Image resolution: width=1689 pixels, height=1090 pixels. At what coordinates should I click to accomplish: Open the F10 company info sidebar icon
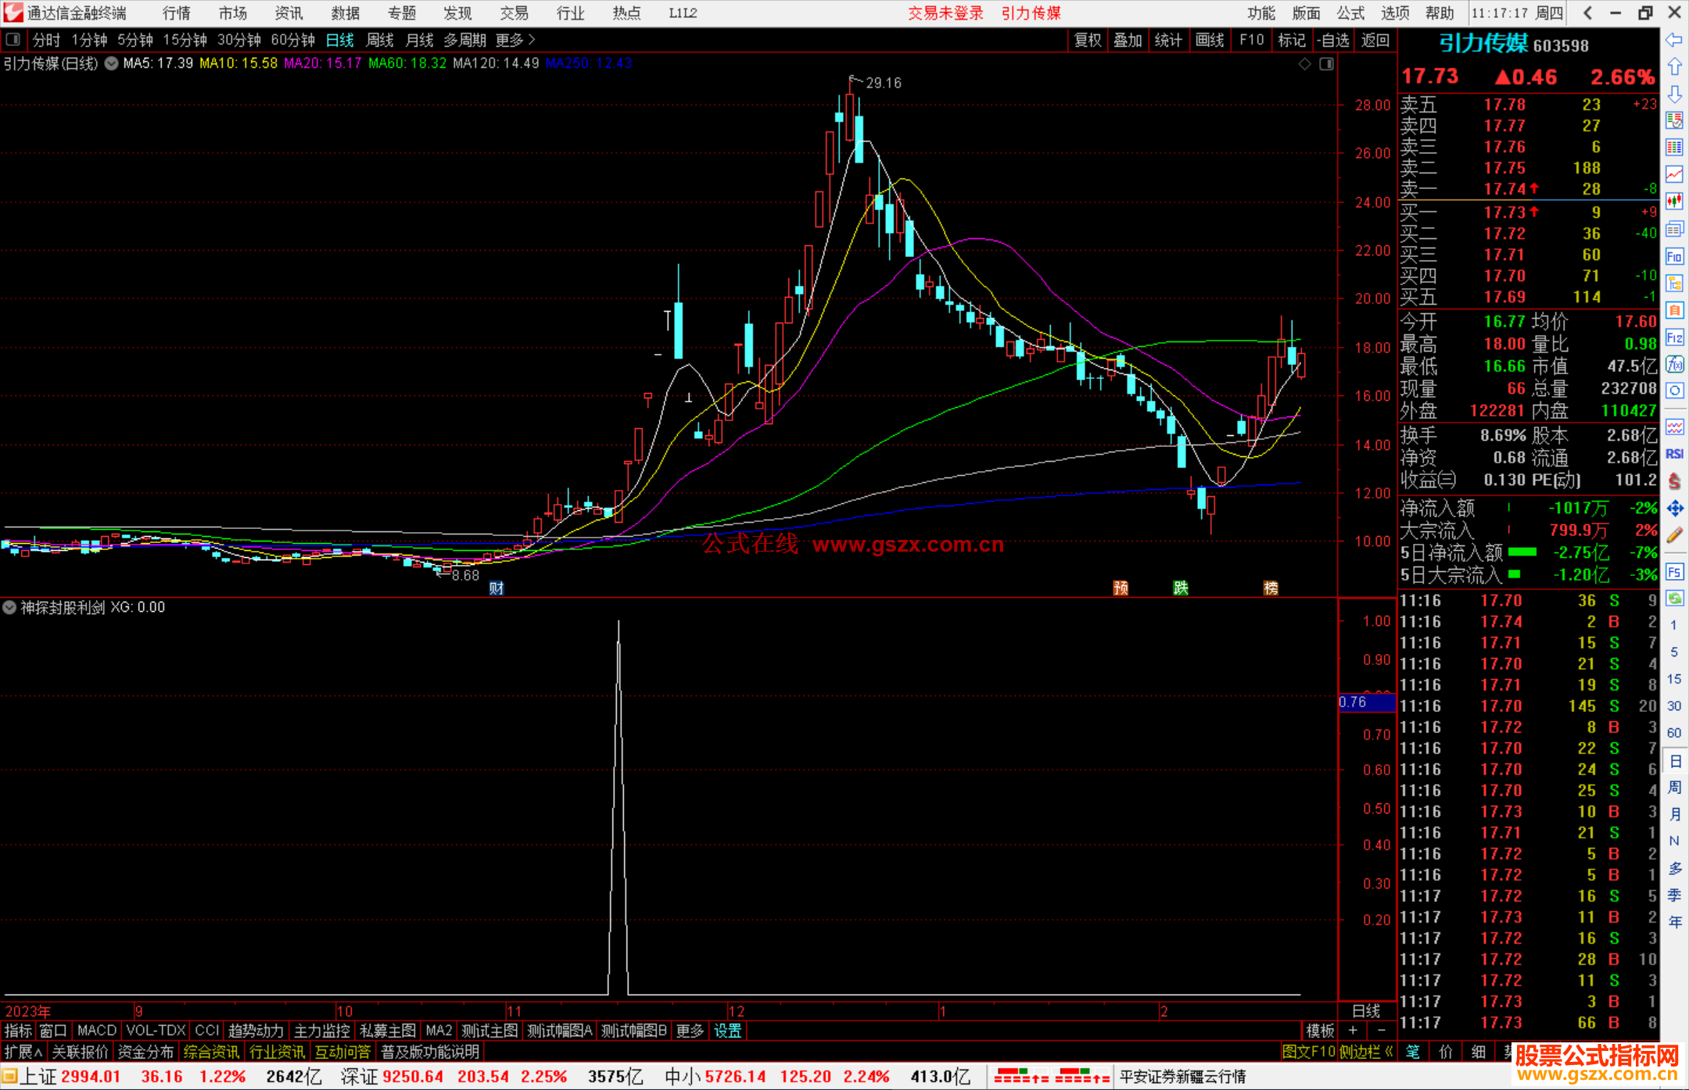pos(1674,256)
